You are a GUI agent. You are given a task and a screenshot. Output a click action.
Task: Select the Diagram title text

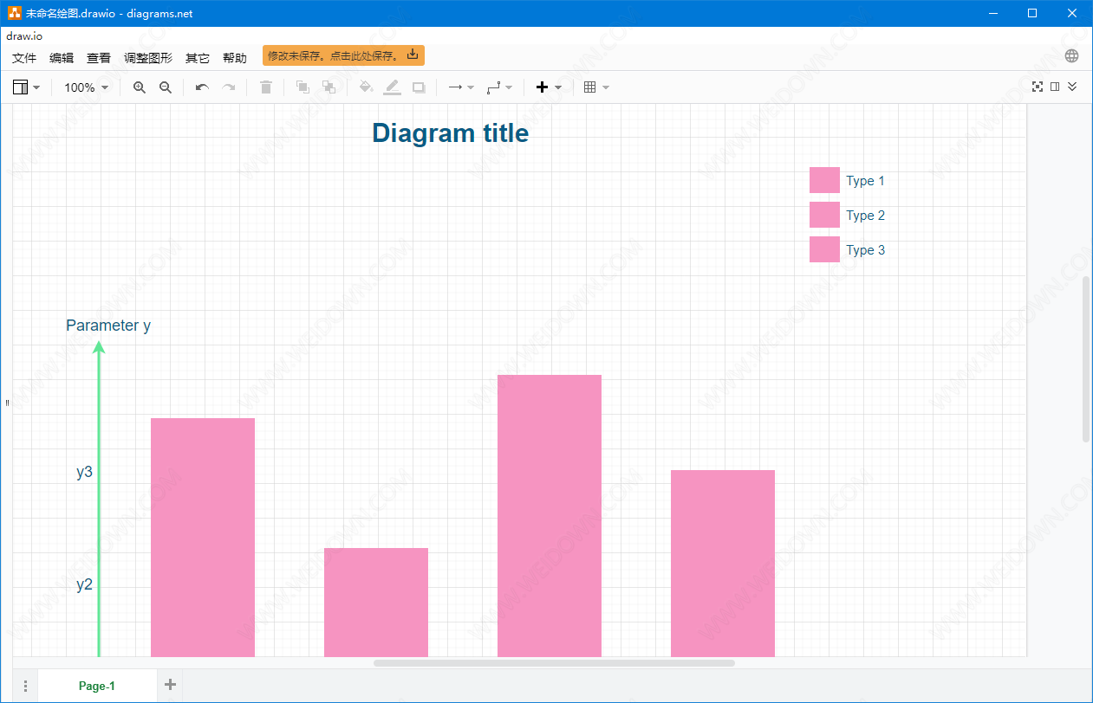[450, 132]
